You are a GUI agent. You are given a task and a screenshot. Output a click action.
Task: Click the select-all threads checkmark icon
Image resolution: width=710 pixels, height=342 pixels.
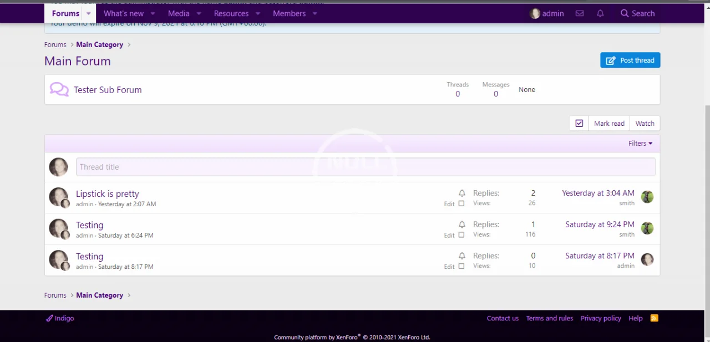point(579,124)
